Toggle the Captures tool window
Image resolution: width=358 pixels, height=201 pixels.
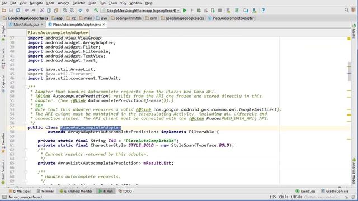pos(3,84)
